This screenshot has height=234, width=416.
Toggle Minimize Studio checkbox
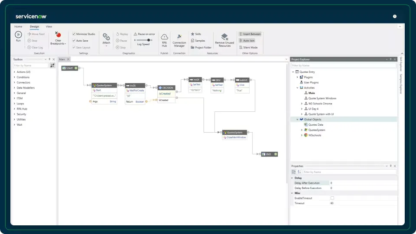point(74,34)
